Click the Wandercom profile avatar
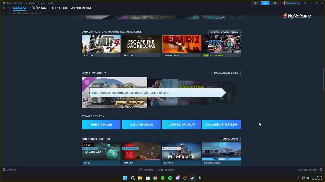The height and width of the screenshot is (182, 325). pyautogui.click(x=283, y=3)
